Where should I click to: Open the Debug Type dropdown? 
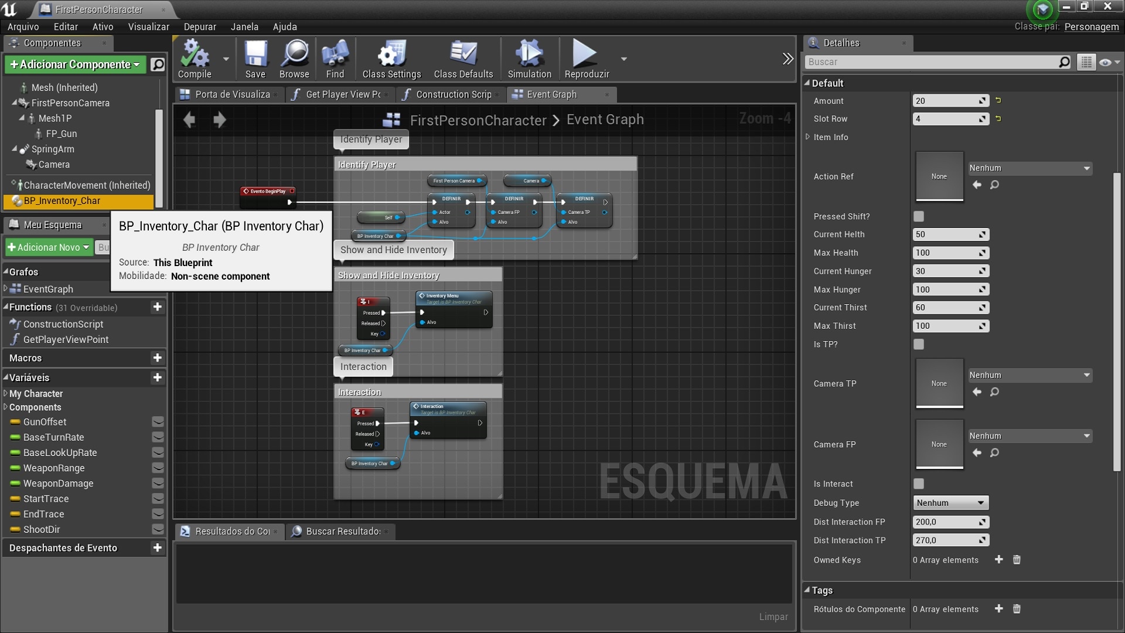pos(949,502)
